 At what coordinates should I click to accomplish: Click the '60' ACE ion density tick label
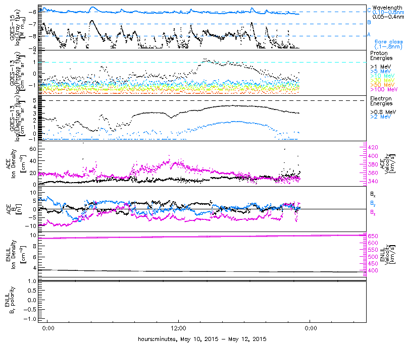click(33, 149)
